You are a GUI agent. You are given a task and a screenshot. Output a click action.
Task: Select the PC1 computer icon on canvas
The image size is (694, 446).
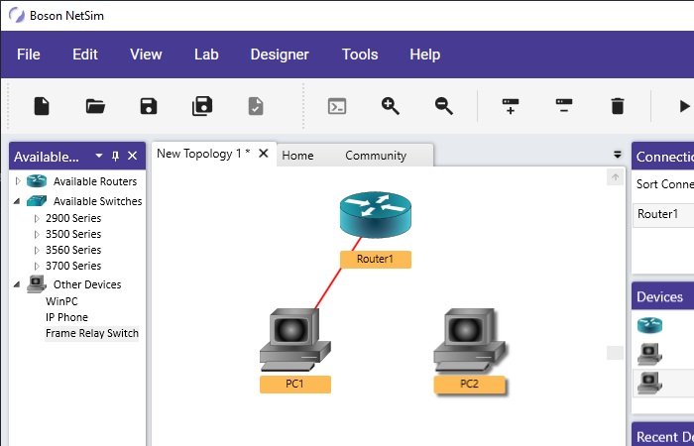[295, 339]
